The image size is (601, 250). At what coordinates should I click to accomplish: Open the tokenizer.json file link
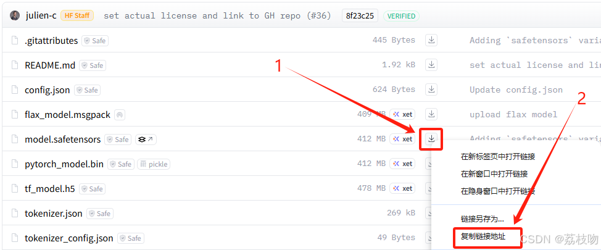pyautogui.click(x=54, y=214)
